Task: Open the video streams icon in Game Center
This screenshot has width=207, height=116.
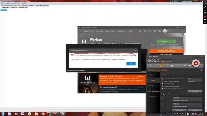Action: tap(150, 31)
